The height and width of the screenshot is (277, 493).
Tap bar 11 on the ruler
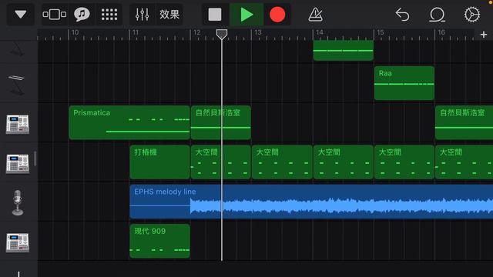click(136, 32)
